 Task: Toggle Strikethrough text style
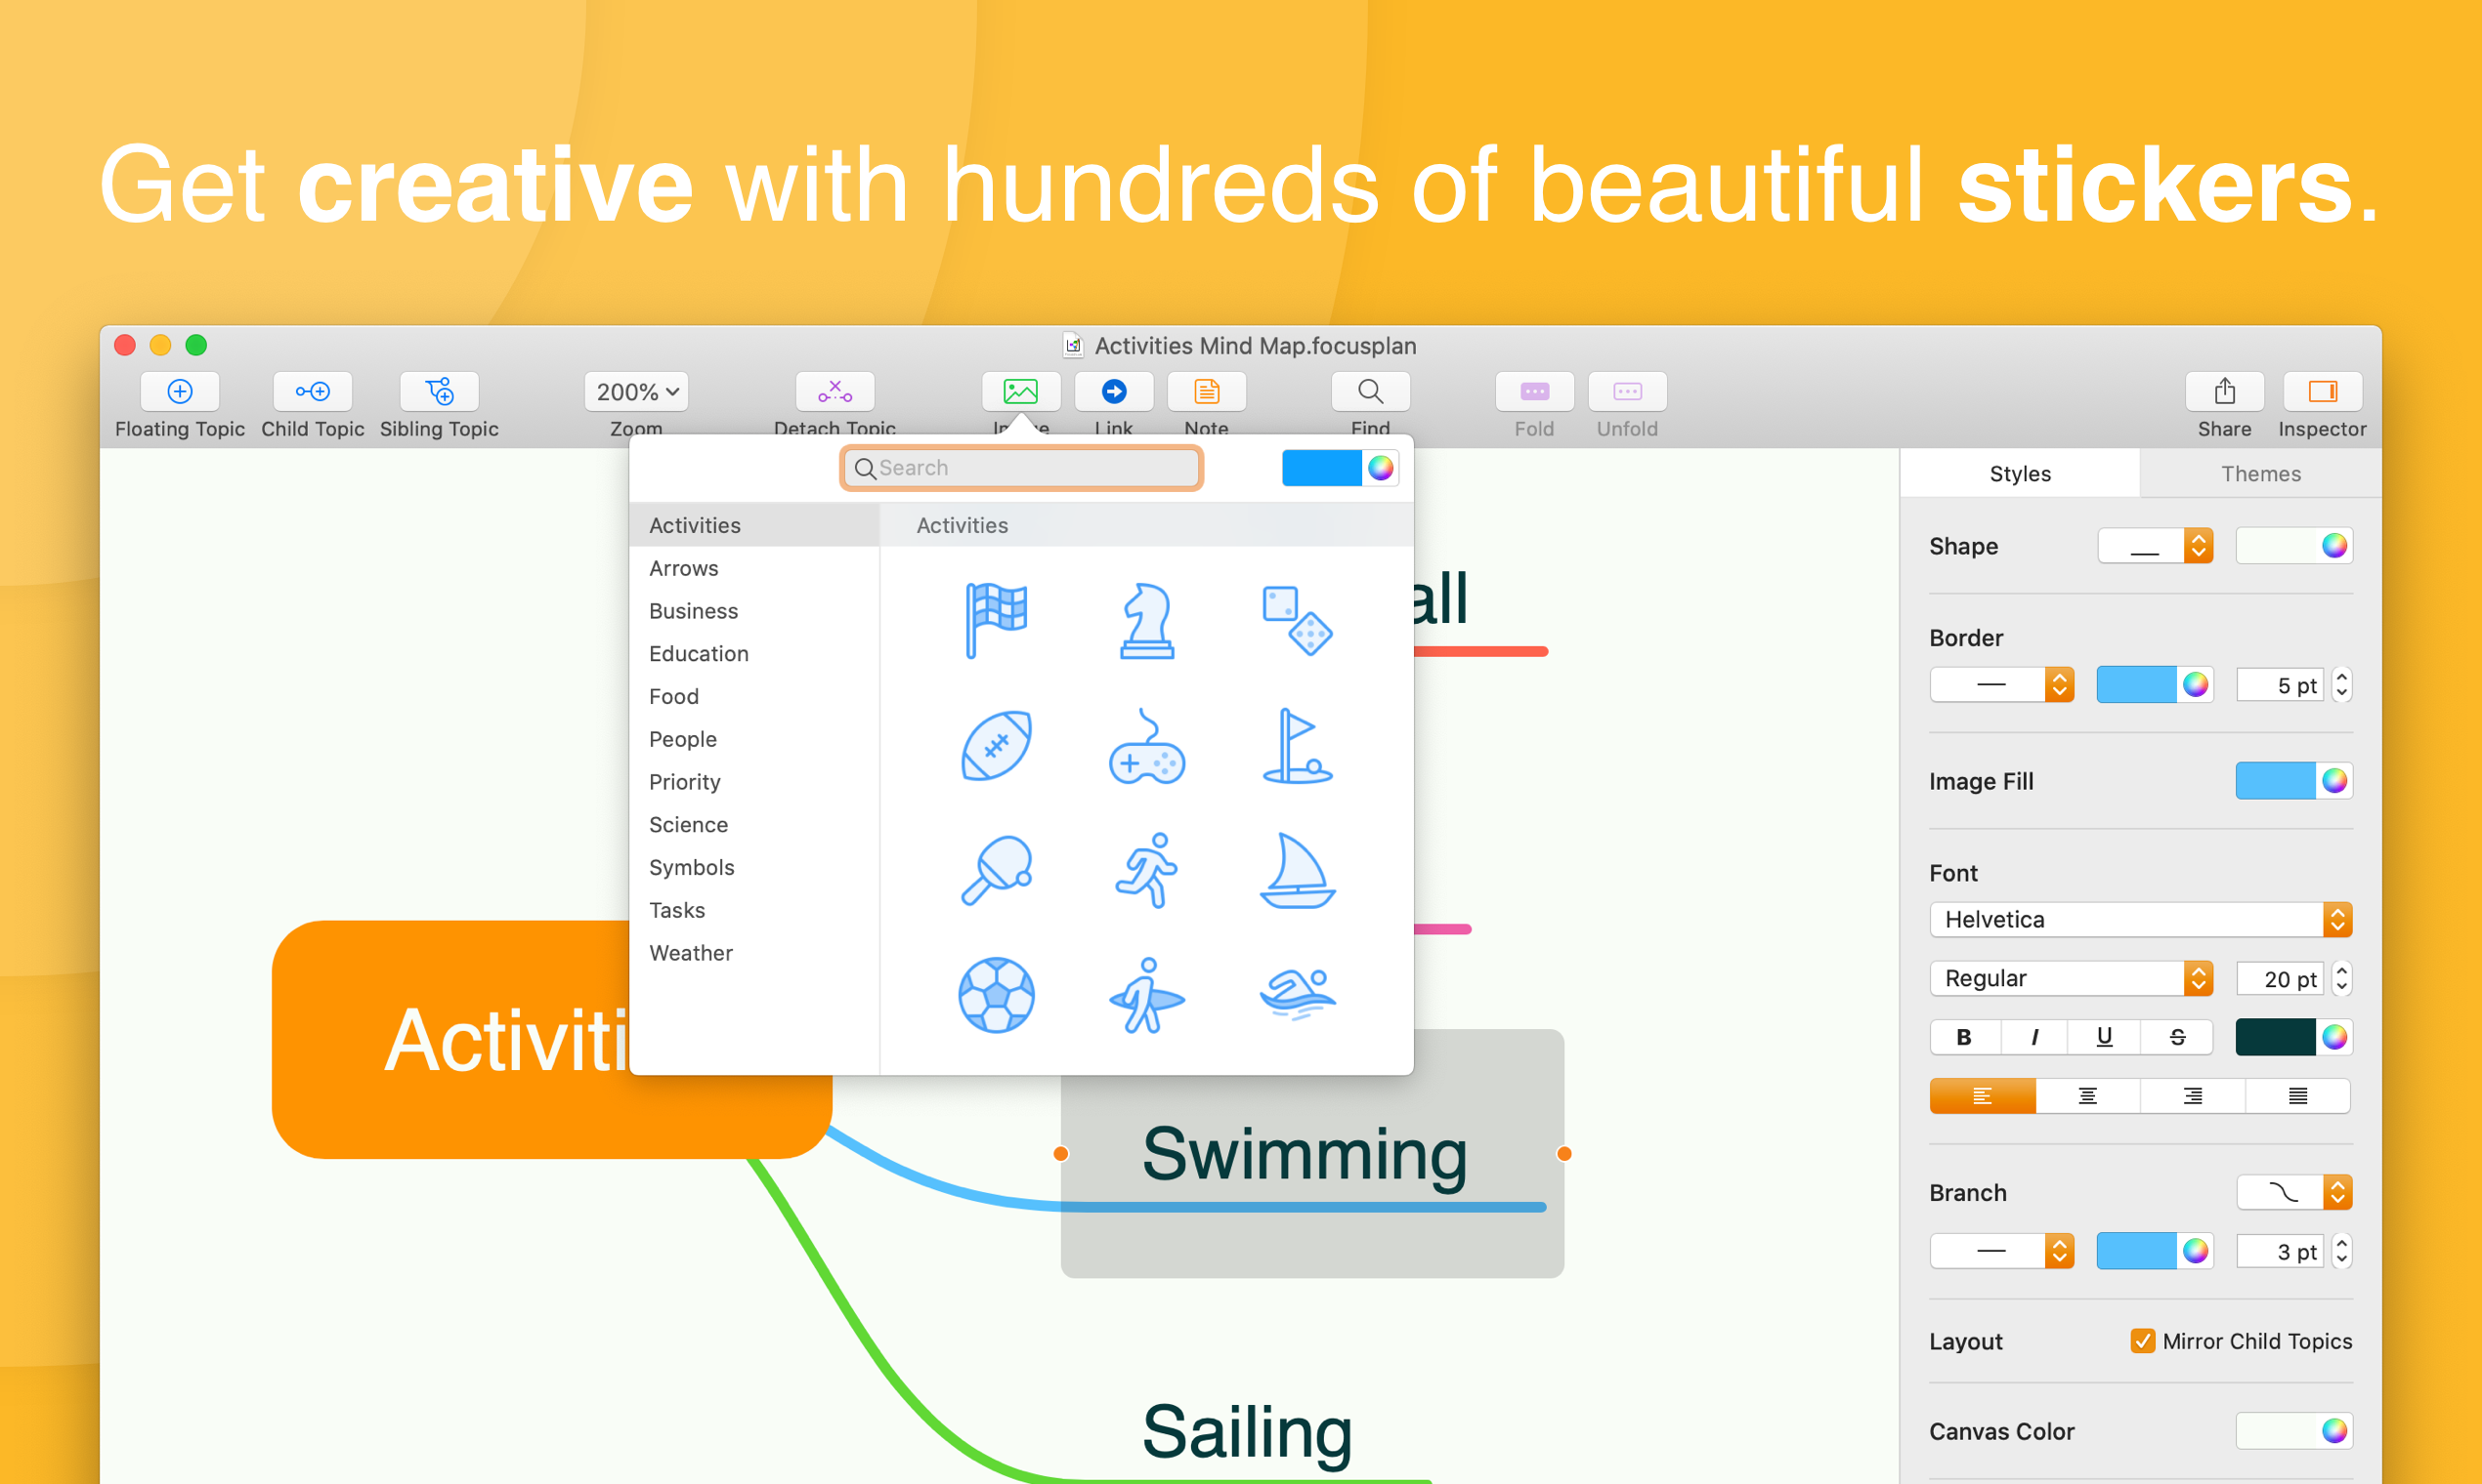tap(2177, 1037)
